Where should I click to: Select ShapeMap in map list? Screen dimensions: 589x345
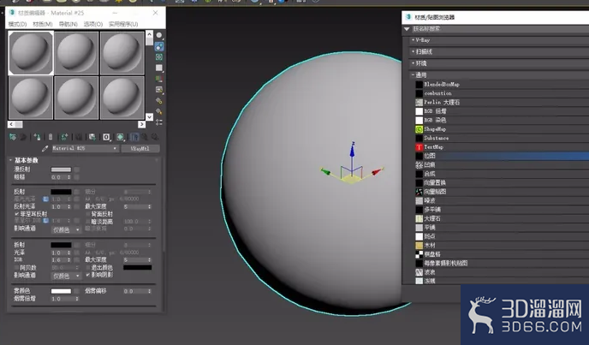(x=500, y=129)
